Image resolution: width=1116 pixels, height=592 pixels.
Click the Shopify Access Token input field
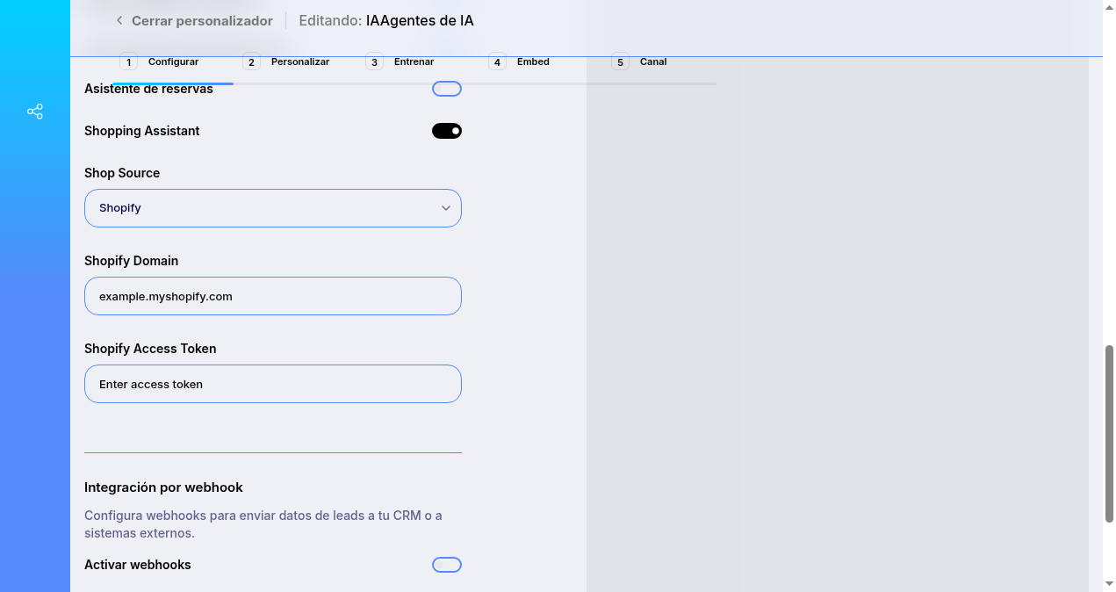click(x=272, y=384)
